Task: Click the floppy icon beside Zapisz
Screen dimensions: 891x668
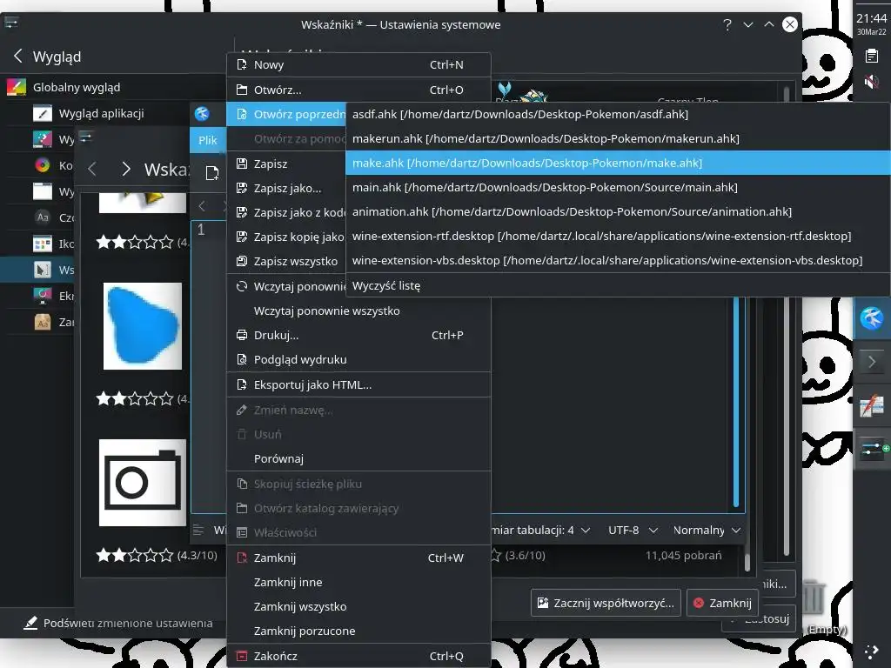Action: pyautogui.click(x=242, y=164)
